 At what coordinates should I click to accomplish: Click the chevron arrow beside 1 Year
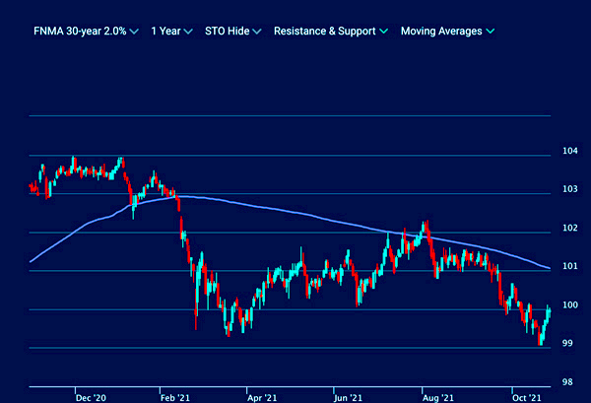188,32
